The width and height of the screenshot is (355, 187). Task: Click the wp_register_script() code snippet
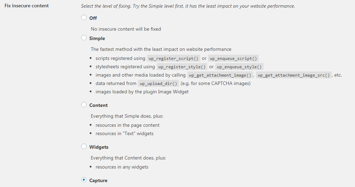tap(174, 59)
